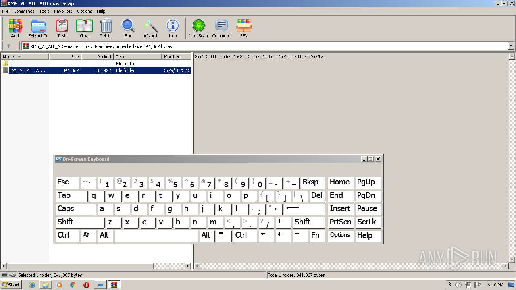Screen dimensions: 516x290
Task: Show hidden system tray icons
Action: tap(449, 285)
